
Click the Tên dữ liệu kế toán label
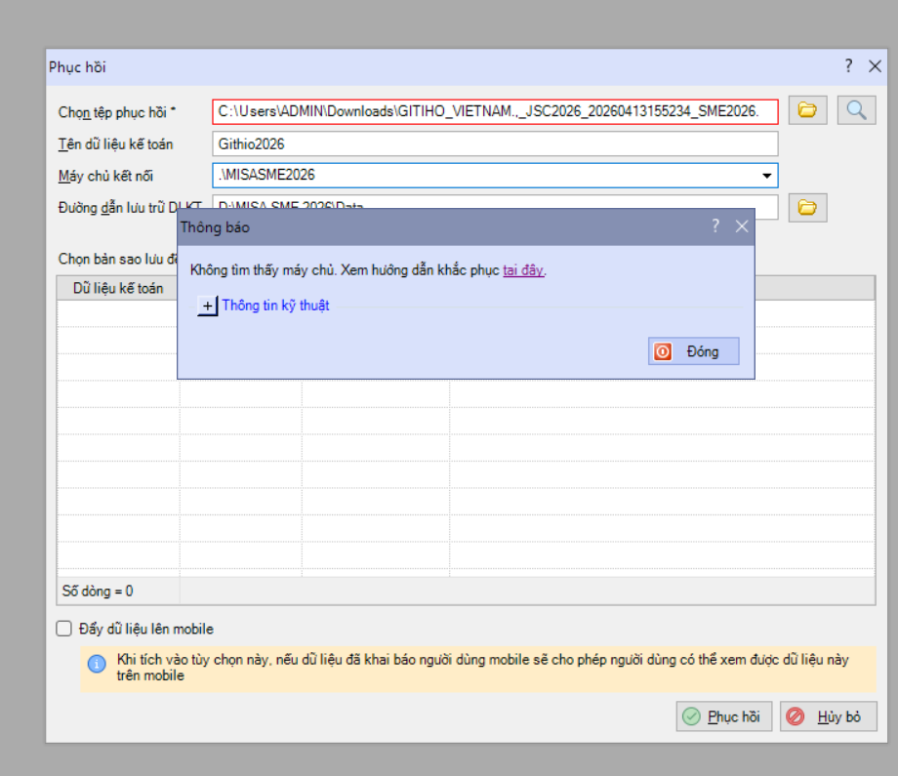pyautogui.click(x=115, y=144)
